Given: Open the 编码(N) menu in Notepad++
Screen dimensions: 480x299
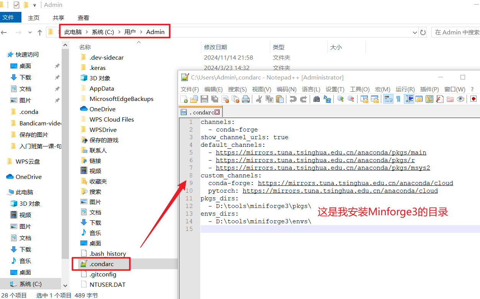Looking at the screenshot, I should click(286, 89).
